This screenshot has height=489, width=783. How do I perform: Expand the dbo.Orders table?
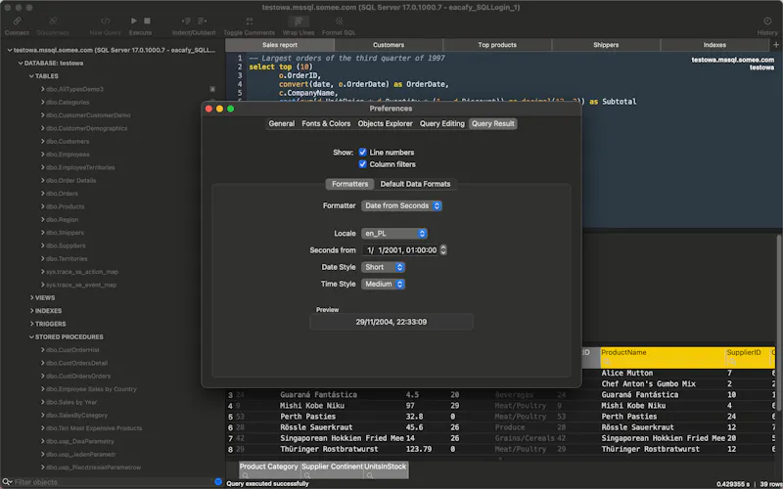(x=42, y=194)
